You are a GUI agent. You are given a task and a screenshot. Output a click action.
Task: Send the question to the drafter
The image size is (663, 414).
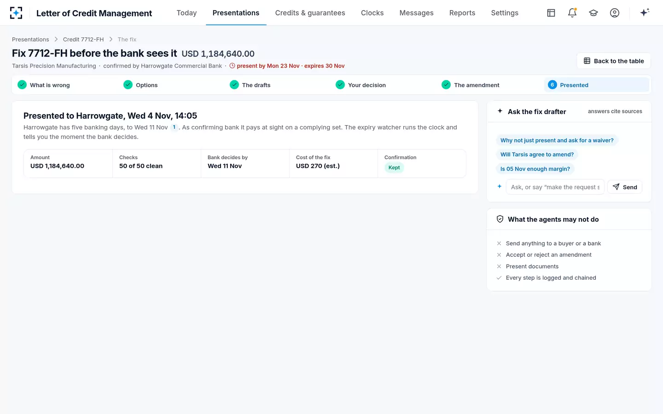[625, 187]
